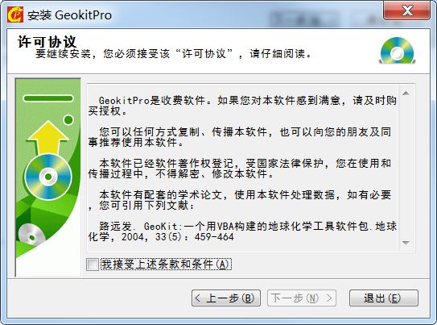Click the 安装 GeokitPro title bar text
437x325 pixels.
[x=70, y=15]
